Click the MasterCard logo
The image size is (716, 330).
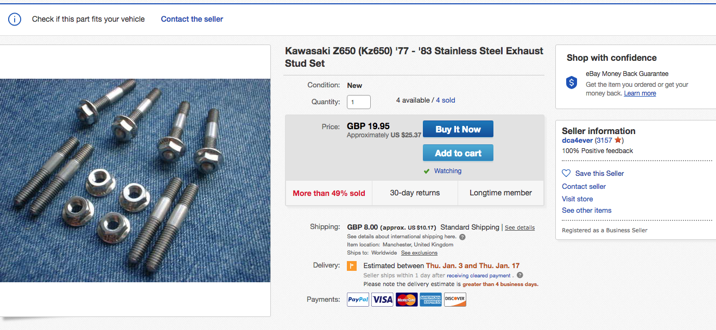click(407, 300)
